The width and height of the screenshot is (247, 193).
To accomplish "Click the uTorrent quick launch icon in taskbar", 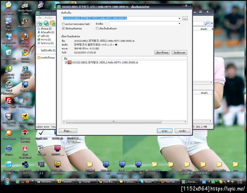I will pyautogui.click(x=18, y=181).
